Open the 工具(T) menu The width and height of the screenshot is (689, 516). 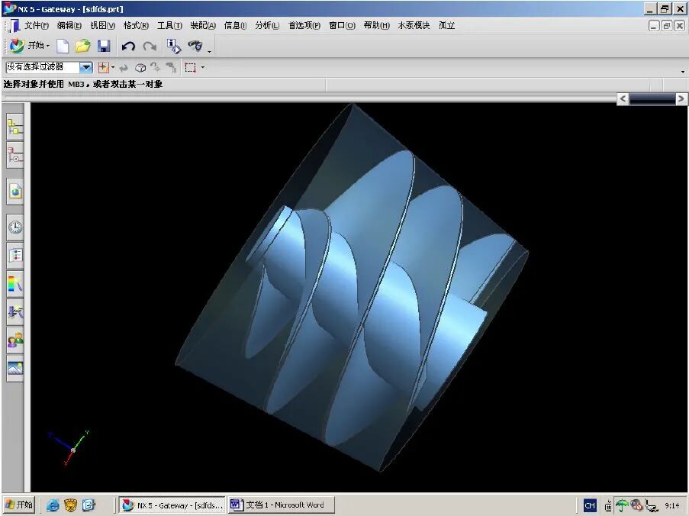click(x=169, y=25)
